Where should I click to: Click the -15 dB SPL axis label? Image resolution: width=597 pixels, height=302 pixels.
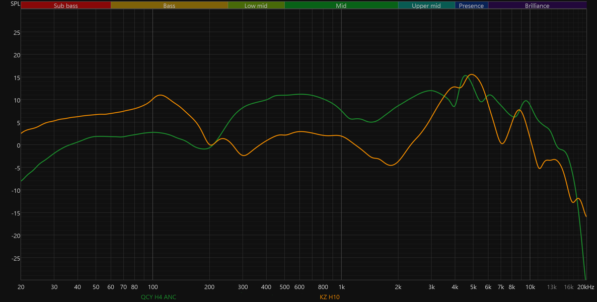(16, 213)
